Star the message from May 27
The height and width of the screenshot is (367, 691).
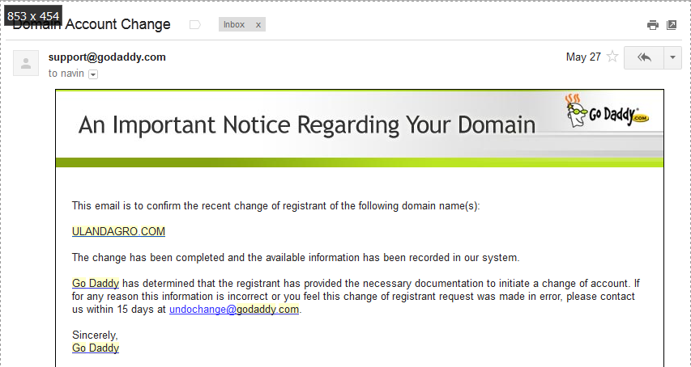(x=612, y=57)
